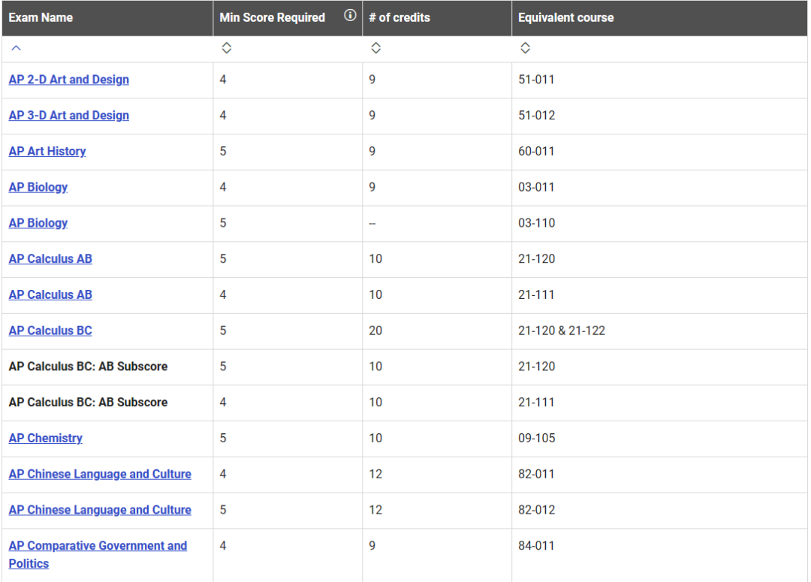The height and width of the screenshot is (582, 811).
Task: Go to the AP Chemistry exam link
Action: click(x=46, y=438)
